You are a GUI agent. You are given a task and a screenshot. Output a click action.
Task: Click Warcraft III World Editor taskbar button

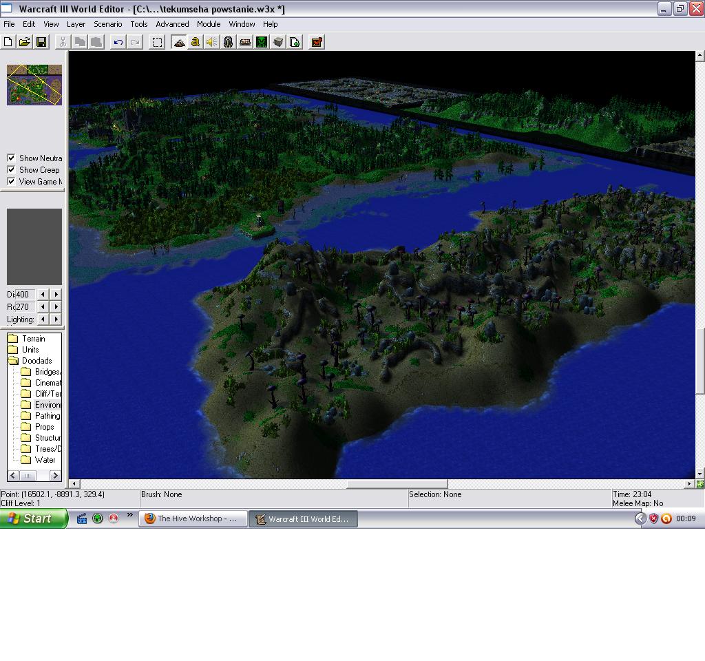tap(303, 518)
